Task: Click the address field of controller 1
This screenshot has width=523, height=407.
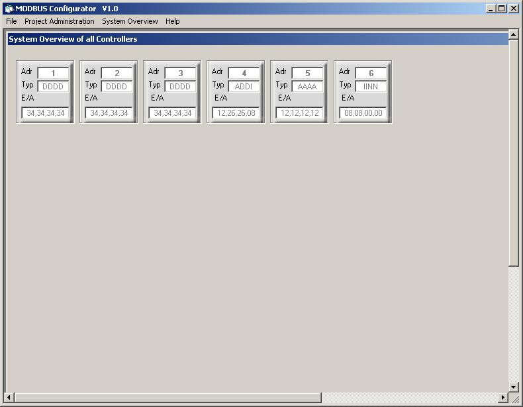Action: coord(53,73)
